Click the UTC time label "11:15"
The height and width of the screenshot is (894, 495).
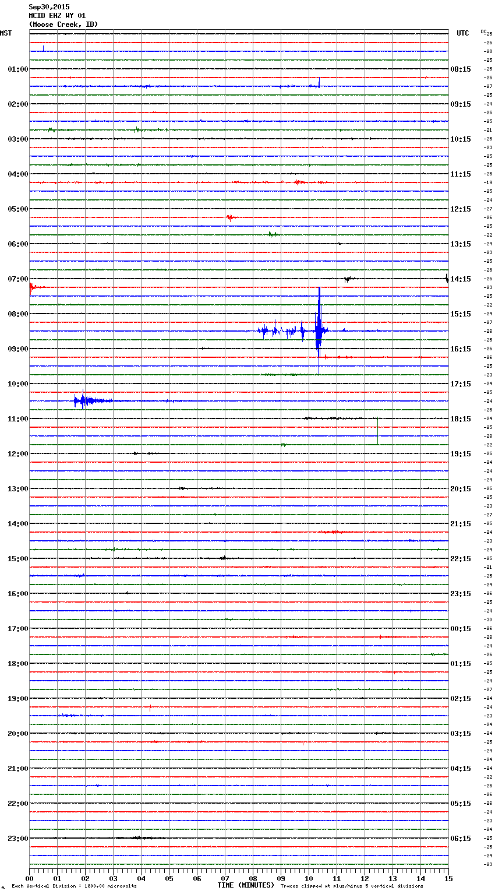pos(461,174)
